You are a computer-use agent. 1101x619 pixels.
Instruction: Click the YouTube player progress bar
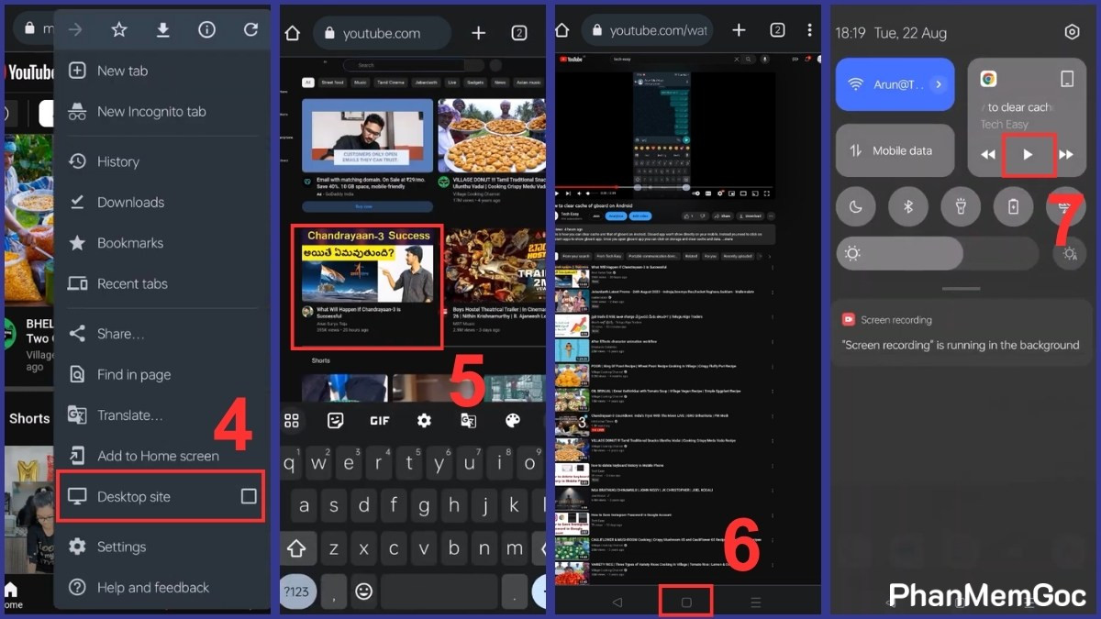tap(666, 187)
